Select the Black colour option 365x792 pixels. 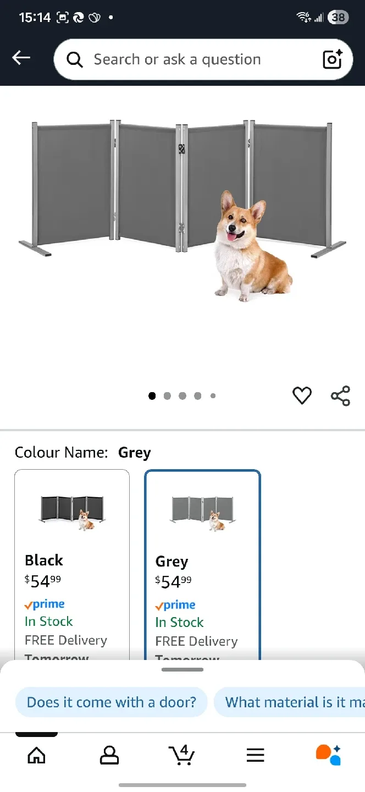click(x=72, y=564)
